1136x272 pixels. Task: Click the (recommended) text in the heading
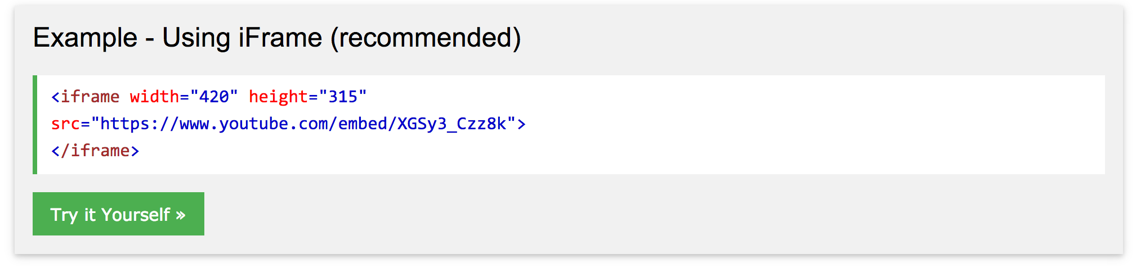pyautogui.click(x=426, y=38)
